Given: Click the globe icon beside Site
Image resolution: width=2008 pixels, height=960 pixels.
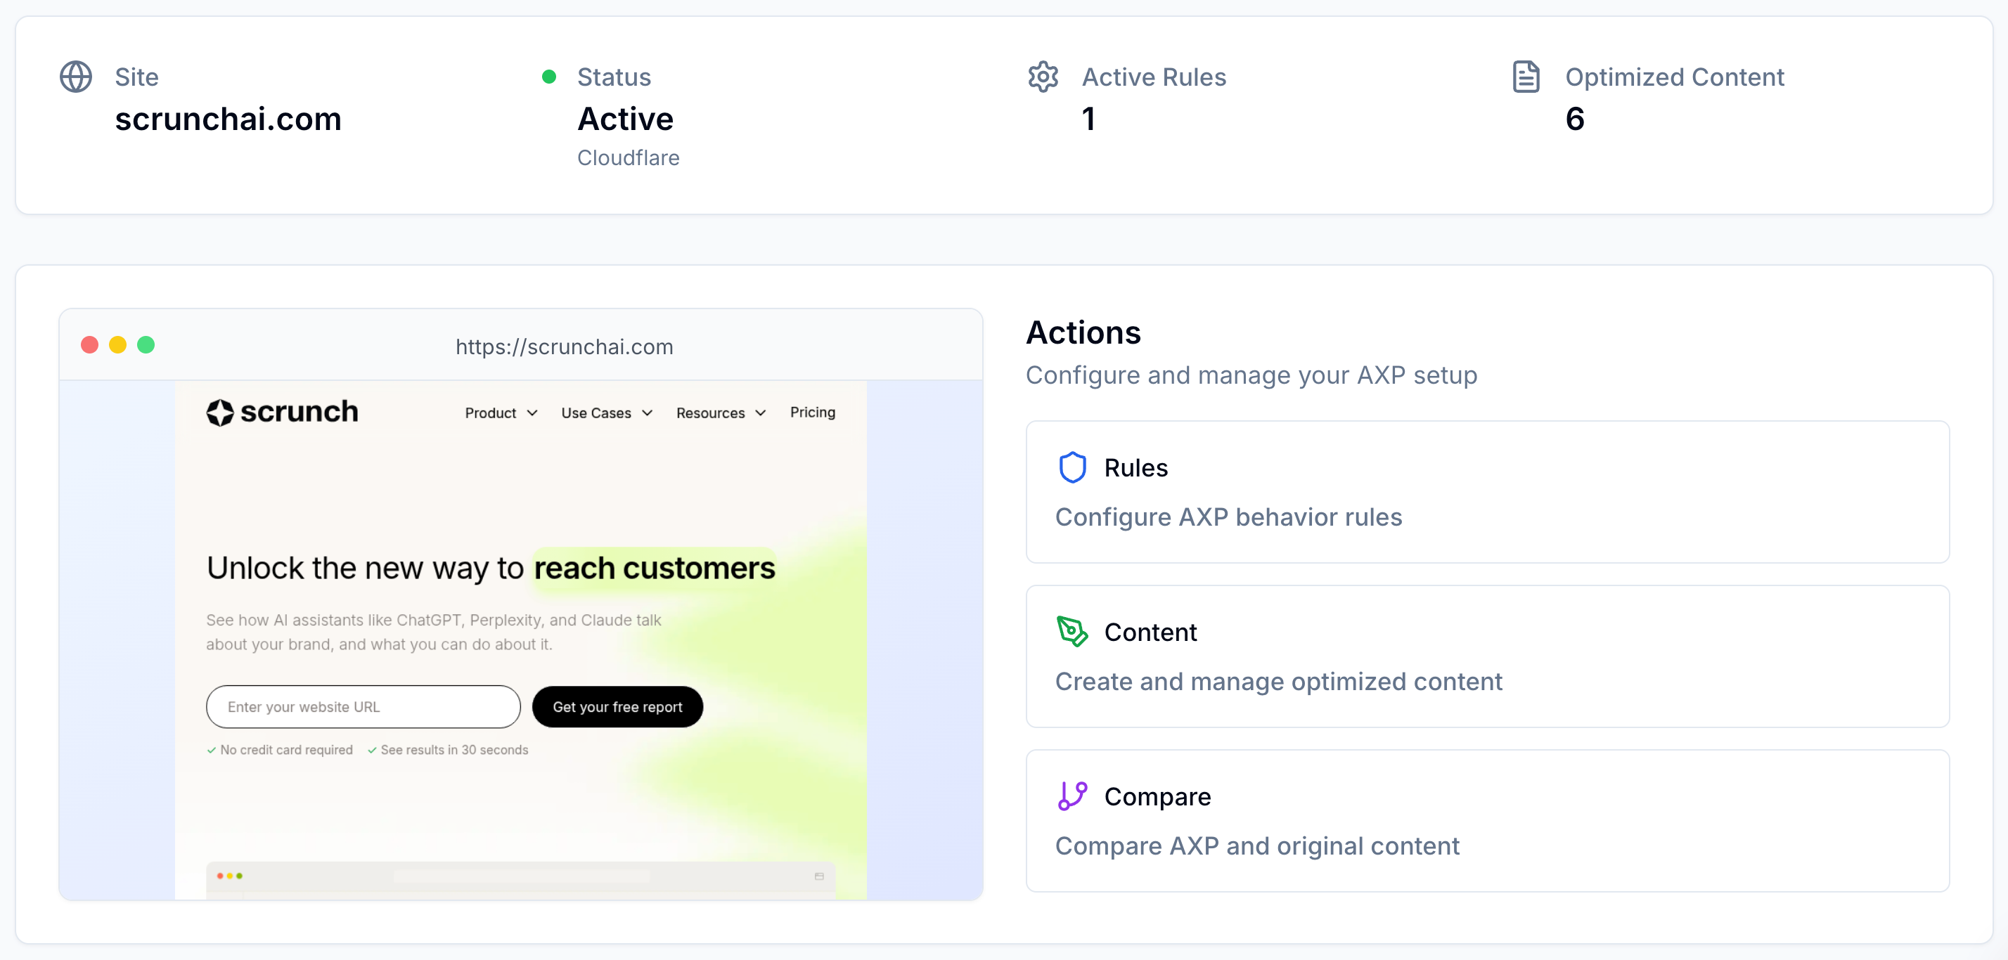Looking at the screenshot, I should [76, 77].
